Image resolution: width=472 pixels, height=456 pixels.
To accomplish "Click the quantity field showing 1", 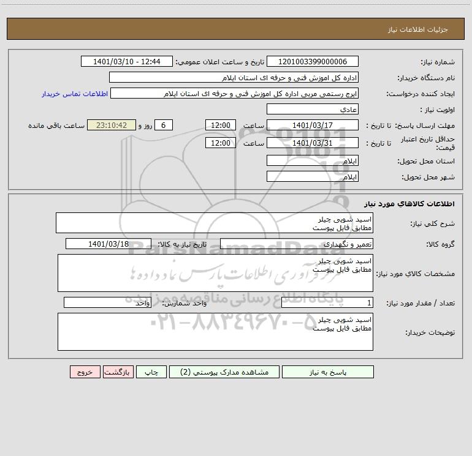I will pyautogui.click(x=327, y=302).
